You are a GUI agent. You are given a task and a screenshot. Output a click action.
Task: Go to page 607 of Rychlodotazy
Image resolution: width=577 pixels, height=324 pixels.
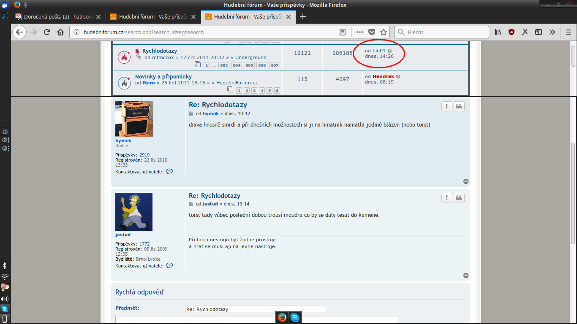pos(275,65)
